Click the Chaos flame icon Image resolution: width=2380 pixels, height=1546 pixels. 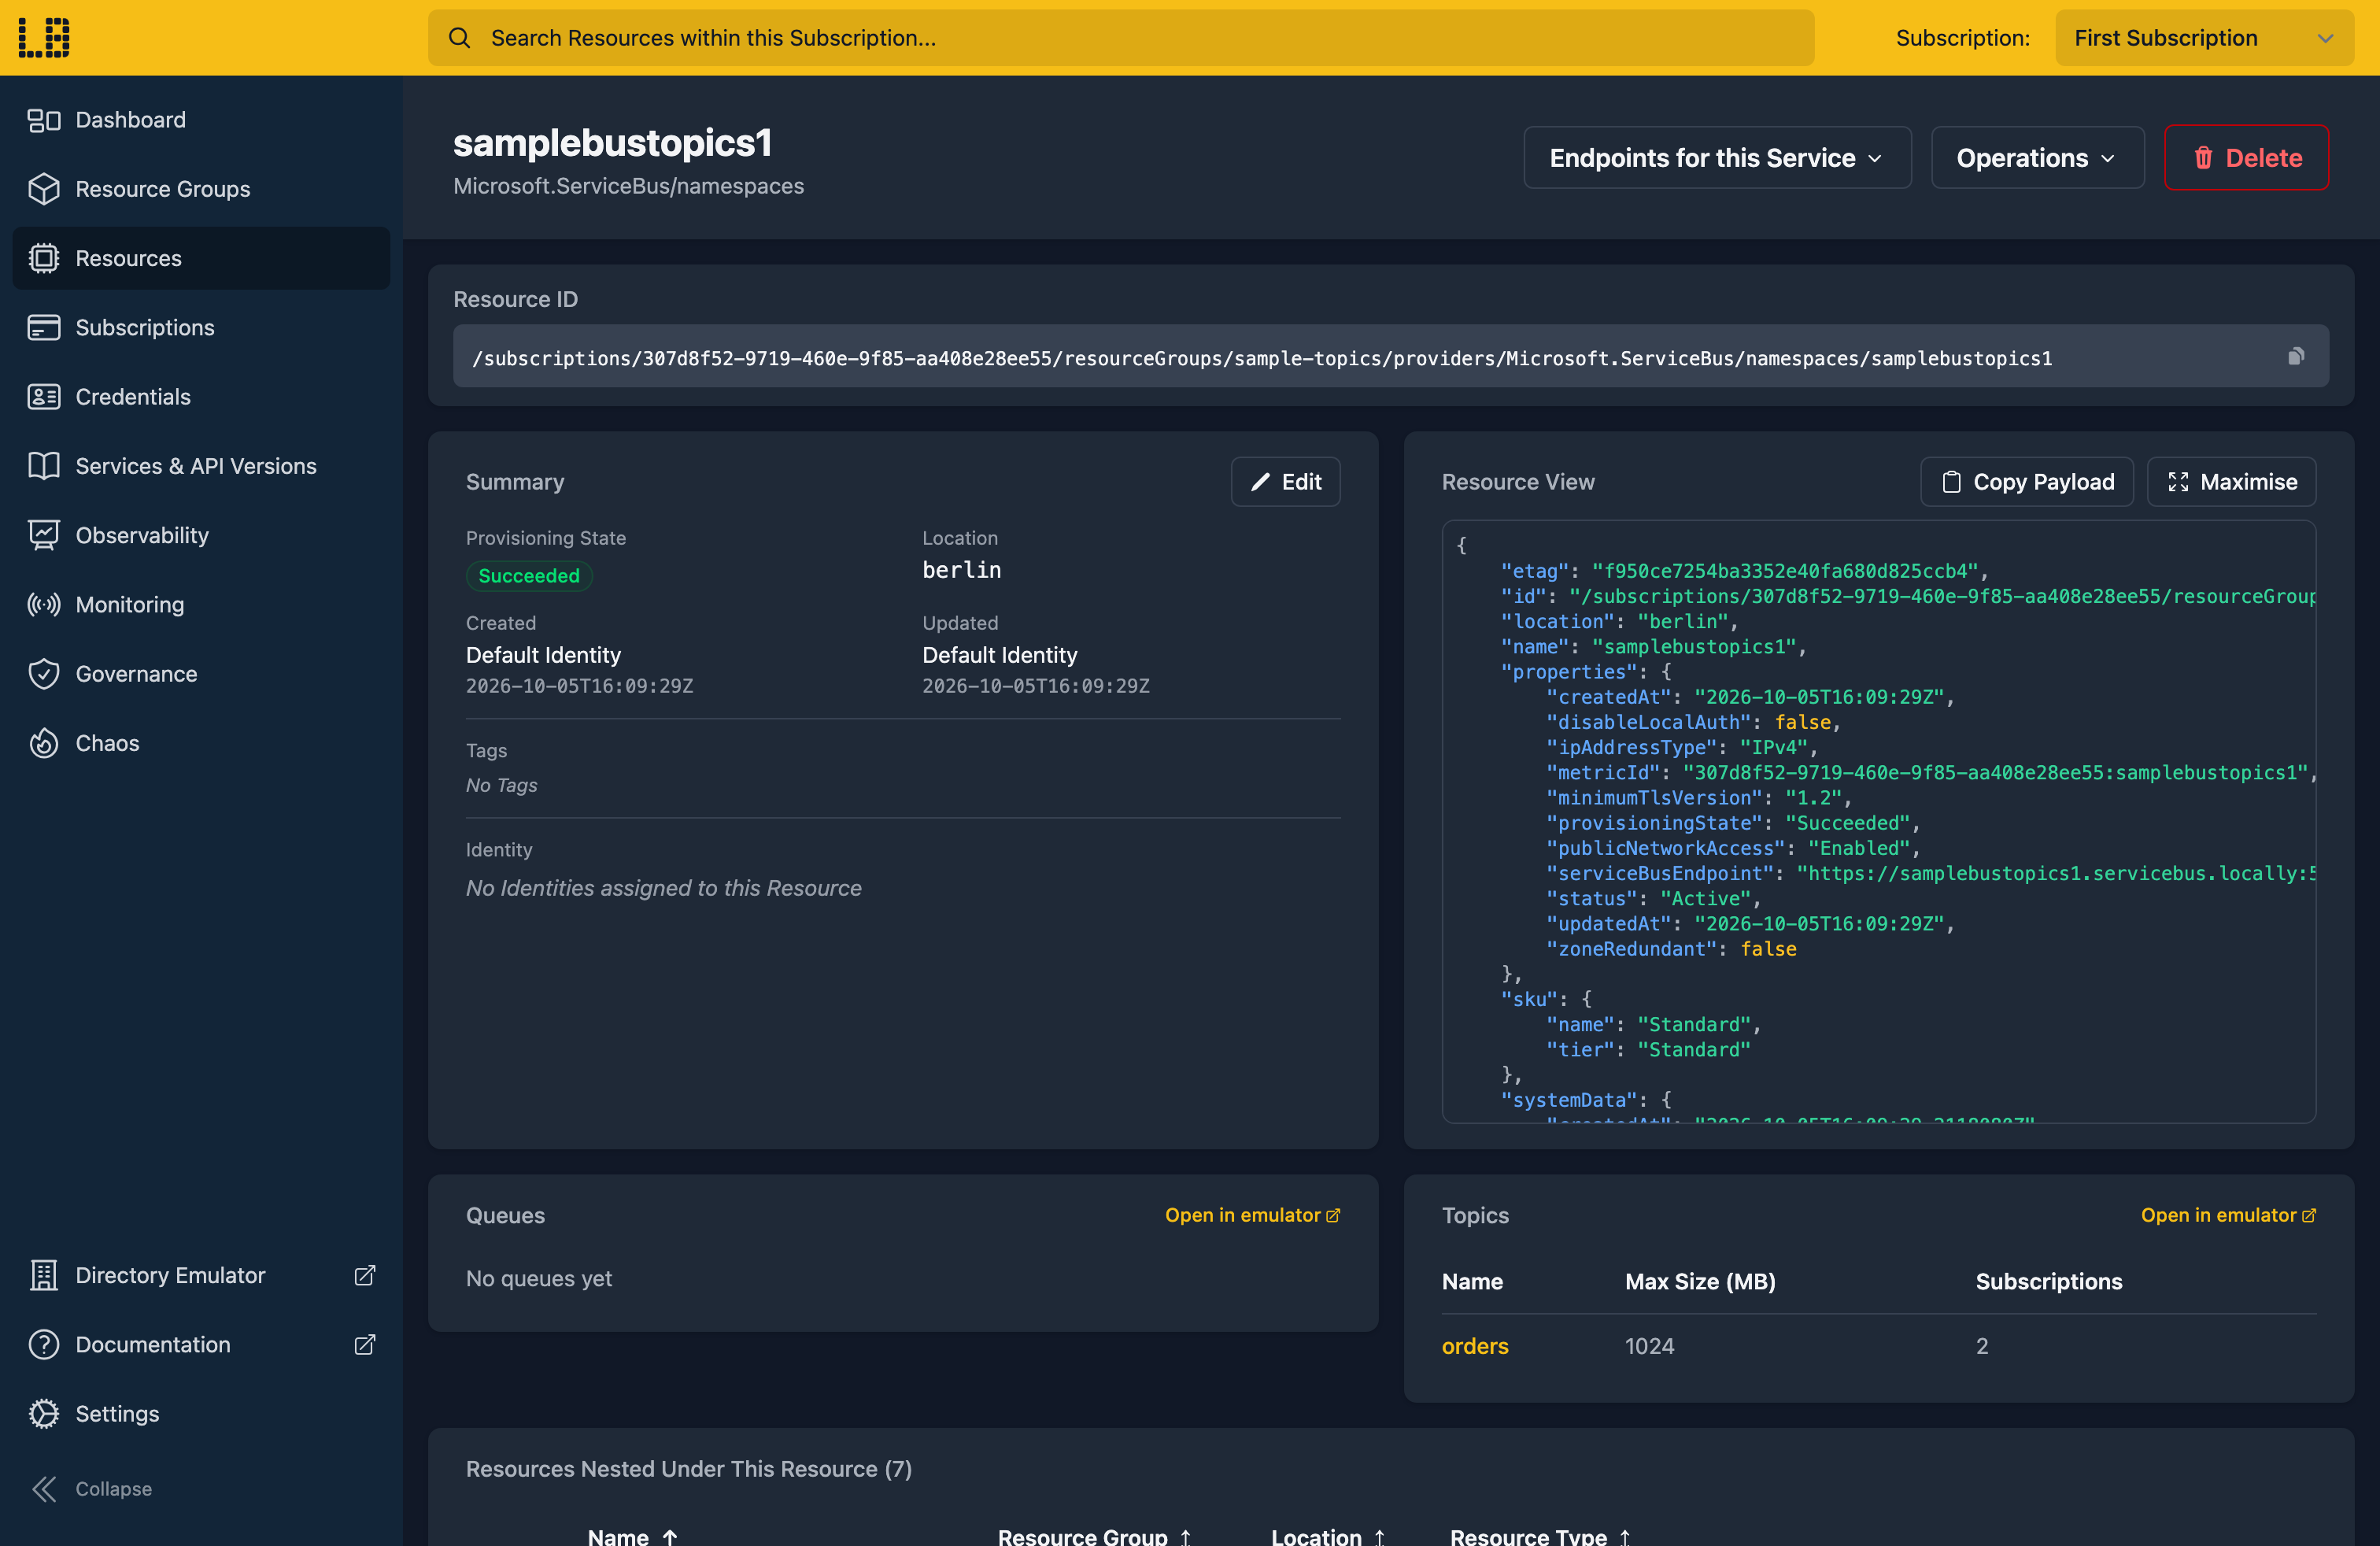point(44,743)
